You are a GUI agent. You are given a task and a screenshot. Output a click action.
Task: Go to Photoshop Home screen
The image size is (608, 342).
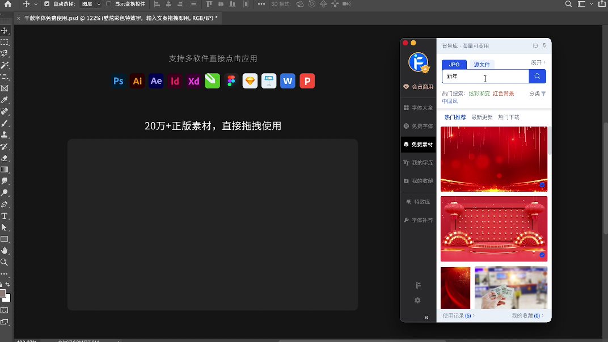click(x=8, y=4)
